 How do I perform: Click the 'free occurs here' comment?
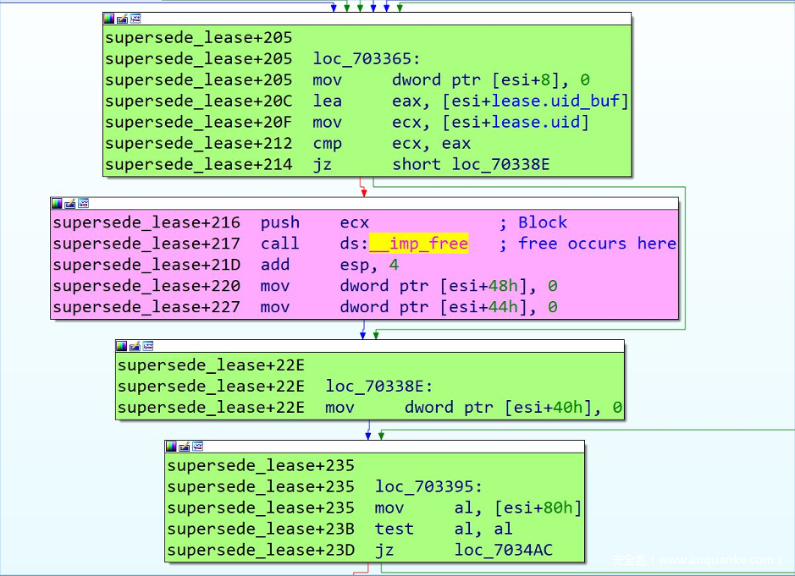(597, 244)
